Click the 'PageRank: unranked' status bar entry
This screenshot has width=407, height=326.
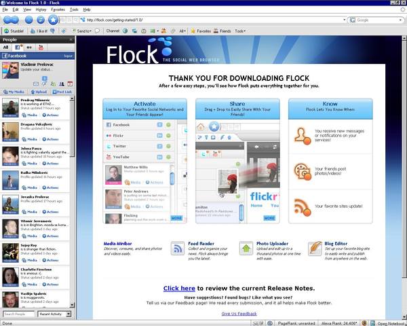(x=296, y=323)
